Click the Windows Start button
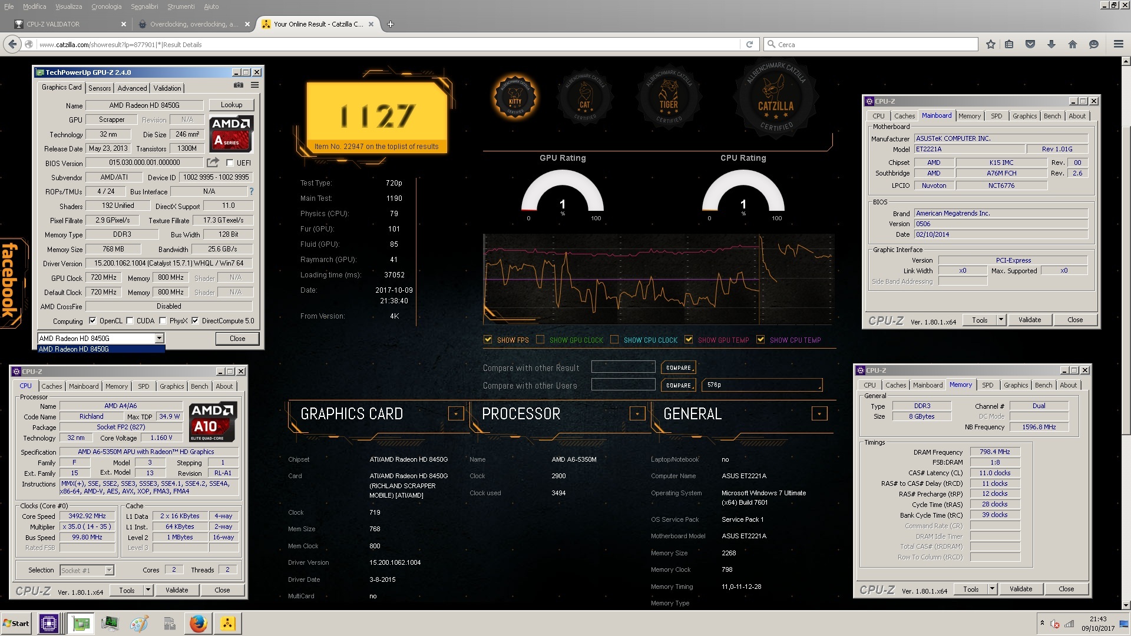 click(16, 624)
